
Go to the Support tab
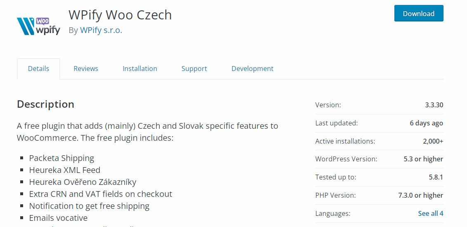coord(194,69)
